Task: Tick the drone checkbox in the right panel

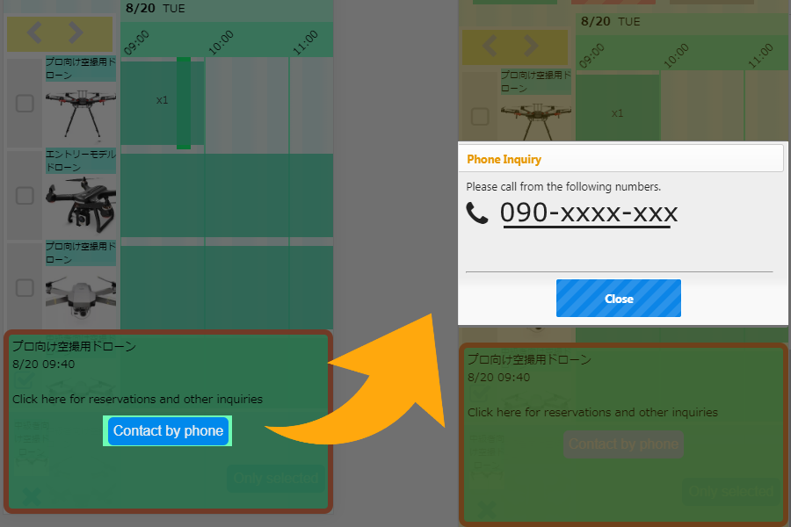Action: 480,117
